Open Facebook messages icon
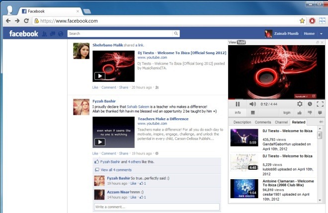Viewport: 328px width, 213px height. point(53,34)
